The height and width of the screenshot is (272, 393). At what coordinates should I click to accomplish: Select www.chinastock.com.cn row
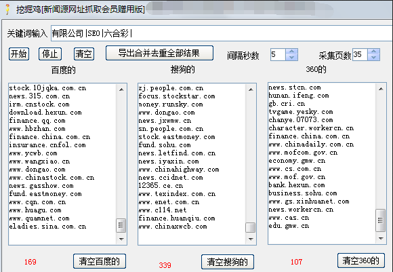coord(51,178)
